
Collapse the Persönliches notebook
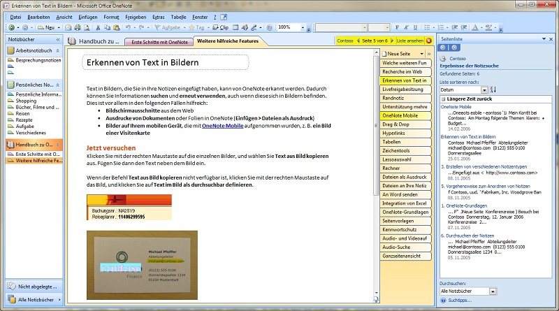[x=58, y=85]
